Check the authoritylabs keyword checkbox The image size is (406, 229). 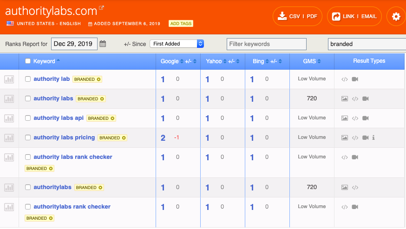click(28, 187)
